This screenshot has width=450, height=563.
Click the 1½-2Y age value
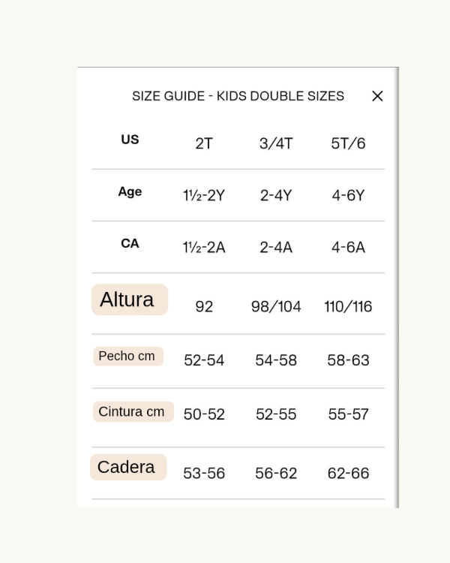(204, 196)
